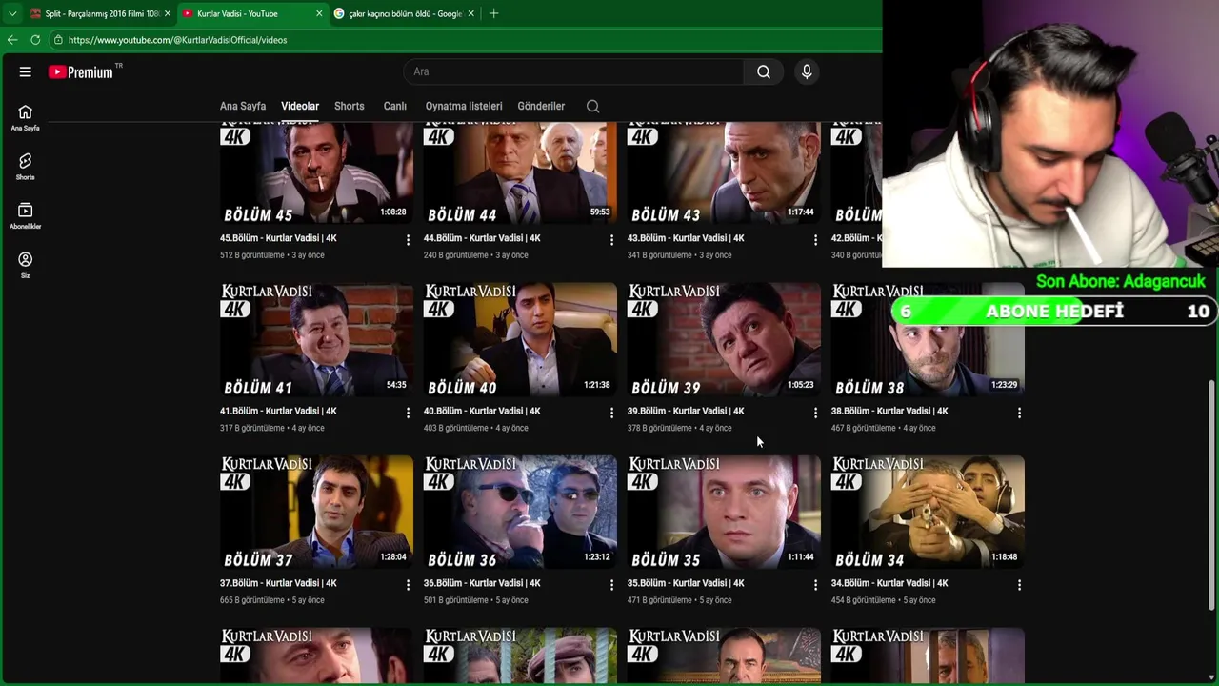The image size is (1219, 686).
Task: Open Ana Sayfa in the sidebar
Action: pyautogui.click(x=26, y=118)
